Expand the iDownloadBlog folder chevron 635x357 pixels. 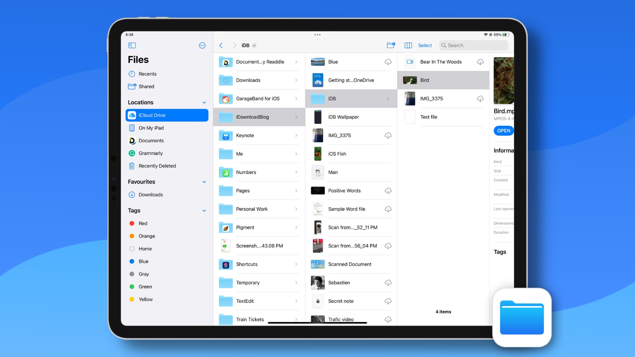click(x=296, y=117)
